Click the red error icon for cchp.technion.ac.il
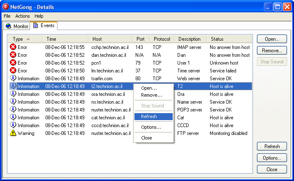 pos(13,47)
